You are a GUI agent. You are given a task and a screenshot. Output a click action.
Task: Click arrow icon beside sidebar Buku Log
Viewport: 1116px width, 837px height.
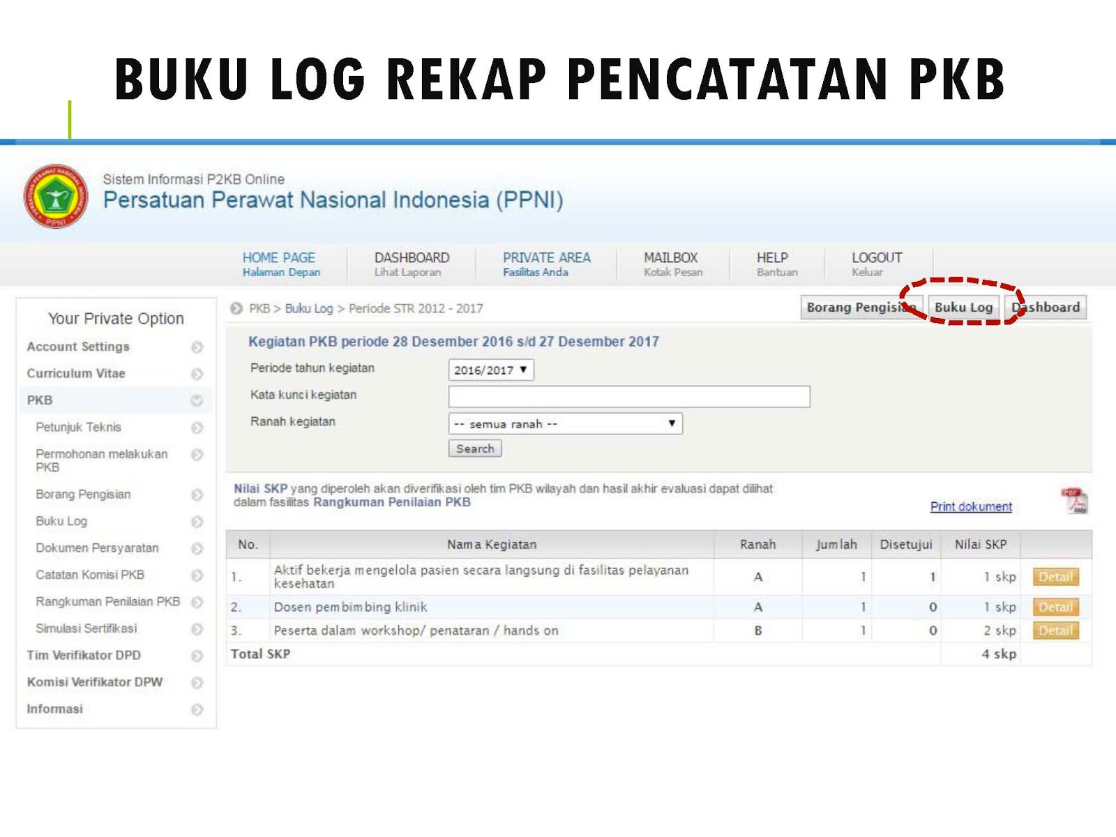(x=197, y=522)
